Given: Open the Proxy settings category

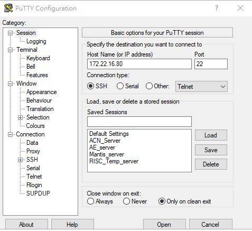Looking at the screenshot, I should (x=33, y=151).
